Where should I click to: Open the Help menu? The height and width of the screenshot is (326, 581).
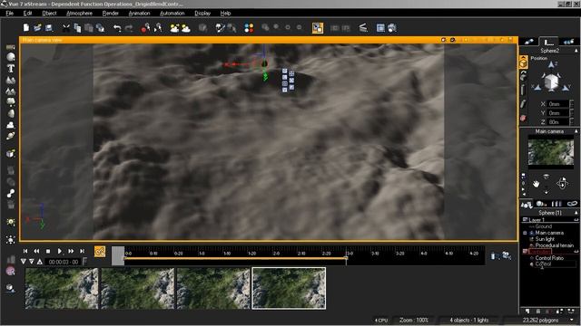click(x=226, y=13)
